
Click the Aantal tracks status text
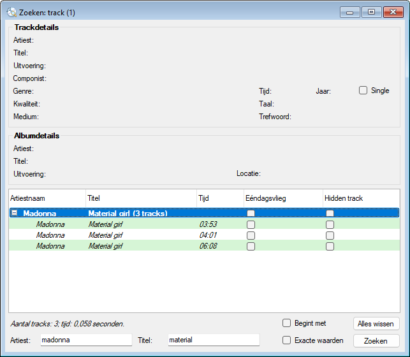point(68,324)
